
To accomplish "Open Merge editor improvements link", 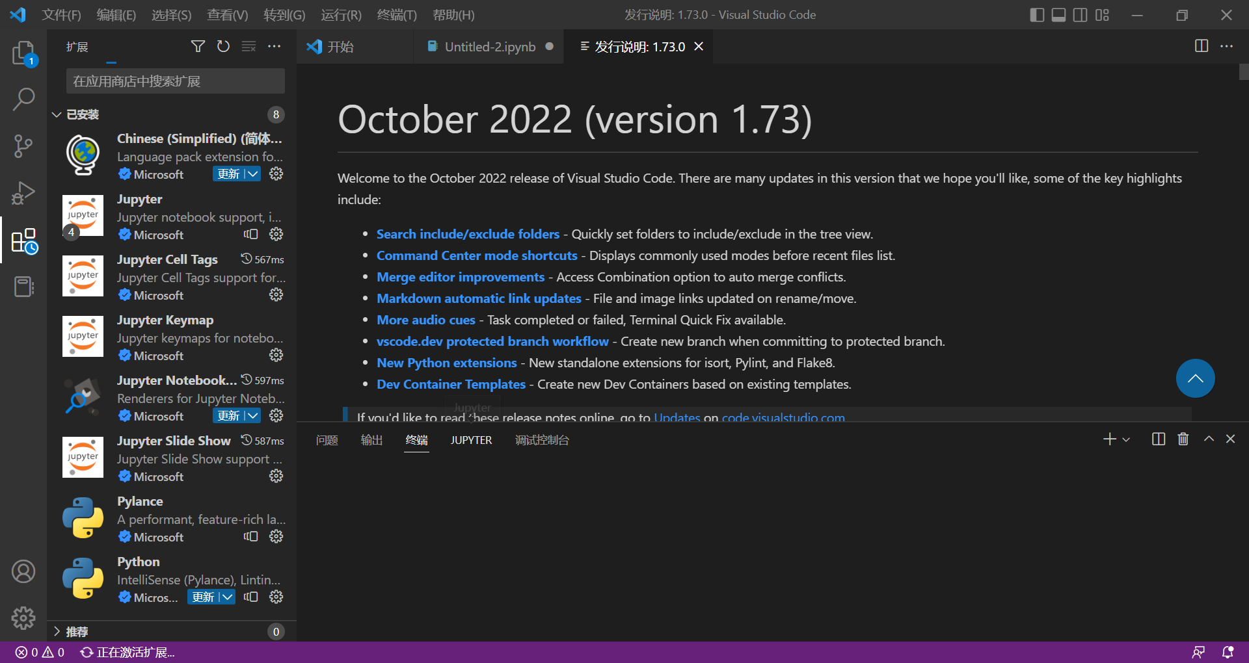I will [x=461, y=277].
